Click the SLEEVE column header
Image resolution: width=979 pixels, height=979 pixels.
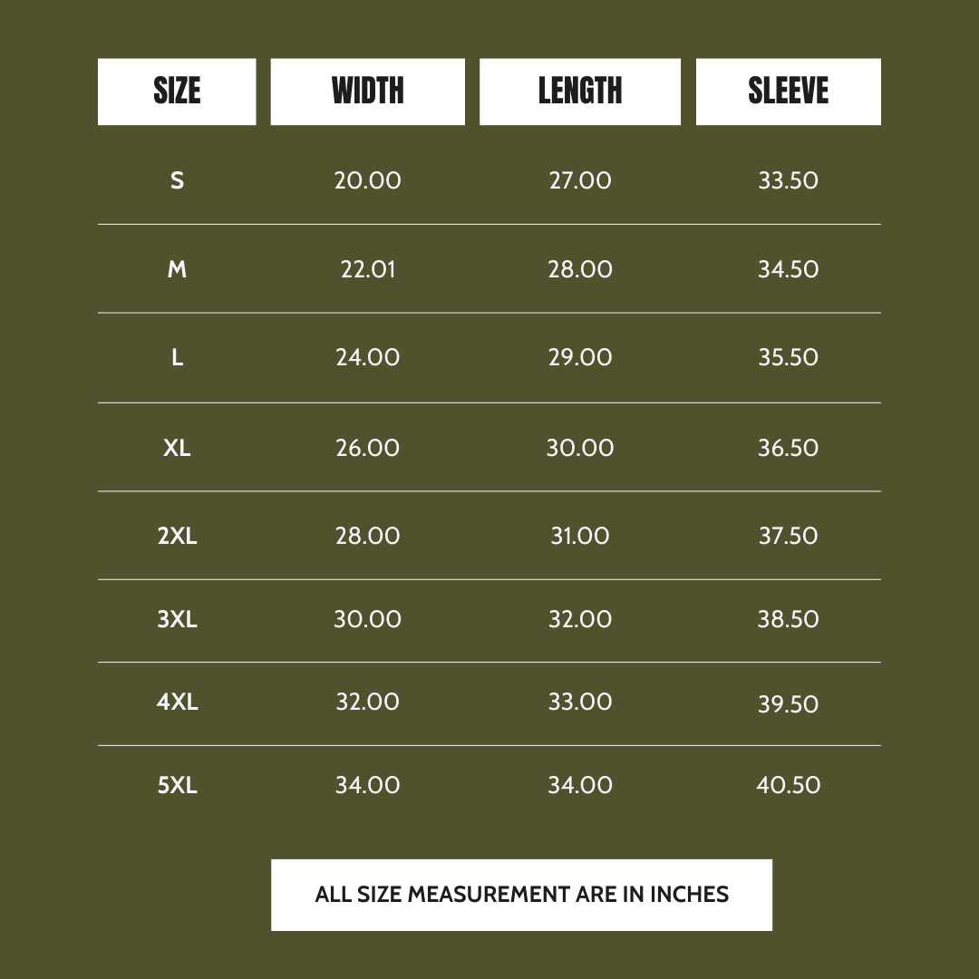(x=788, y=92)
